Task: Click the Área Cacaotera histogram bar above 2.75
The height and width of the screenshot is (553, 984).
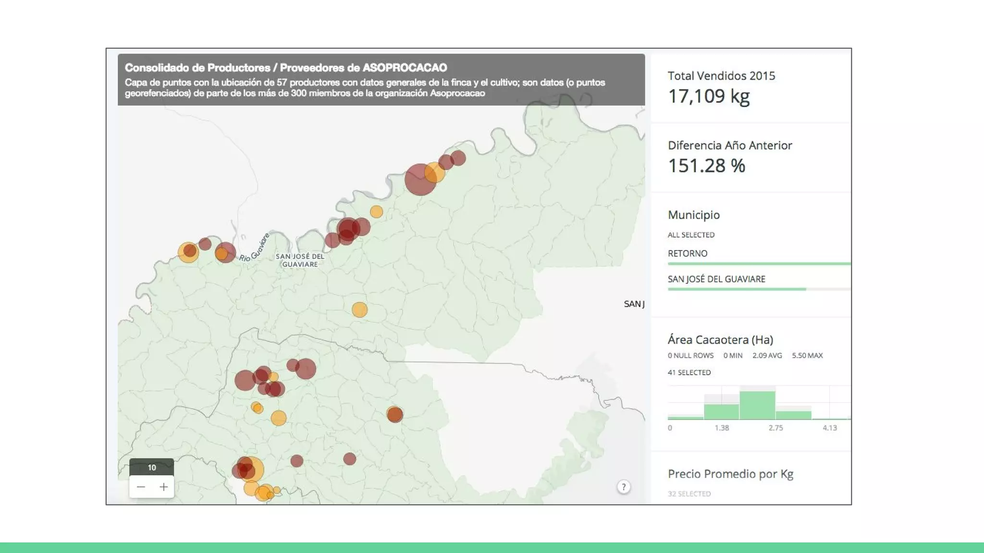Action: point(793,415)
